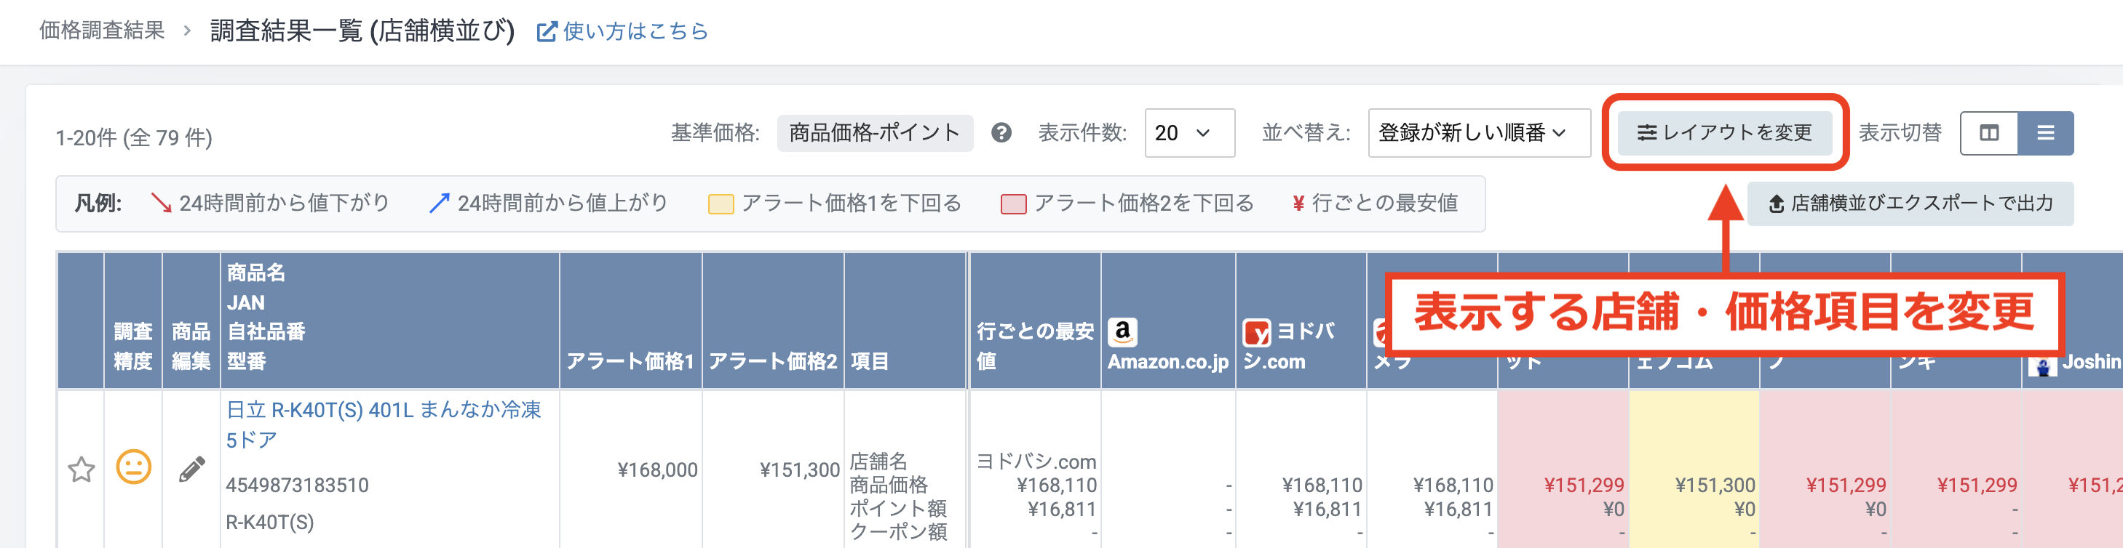
Task: Click 店舗横並びエクスポートで出力 export button
Action: tap(1910, 204)
